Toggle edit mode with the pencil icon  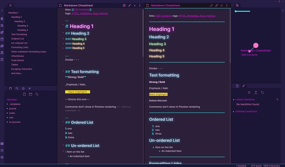tap(211, 5)
